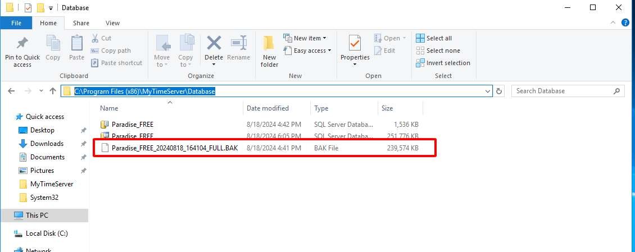
Task: Open the File menu
Action: click(x=16, y=23)
